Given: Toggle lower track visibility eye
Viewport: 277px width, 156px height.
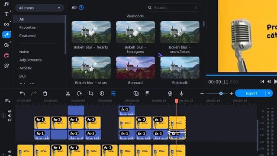Looking at the screenshot, I should (x=10, y=152).
